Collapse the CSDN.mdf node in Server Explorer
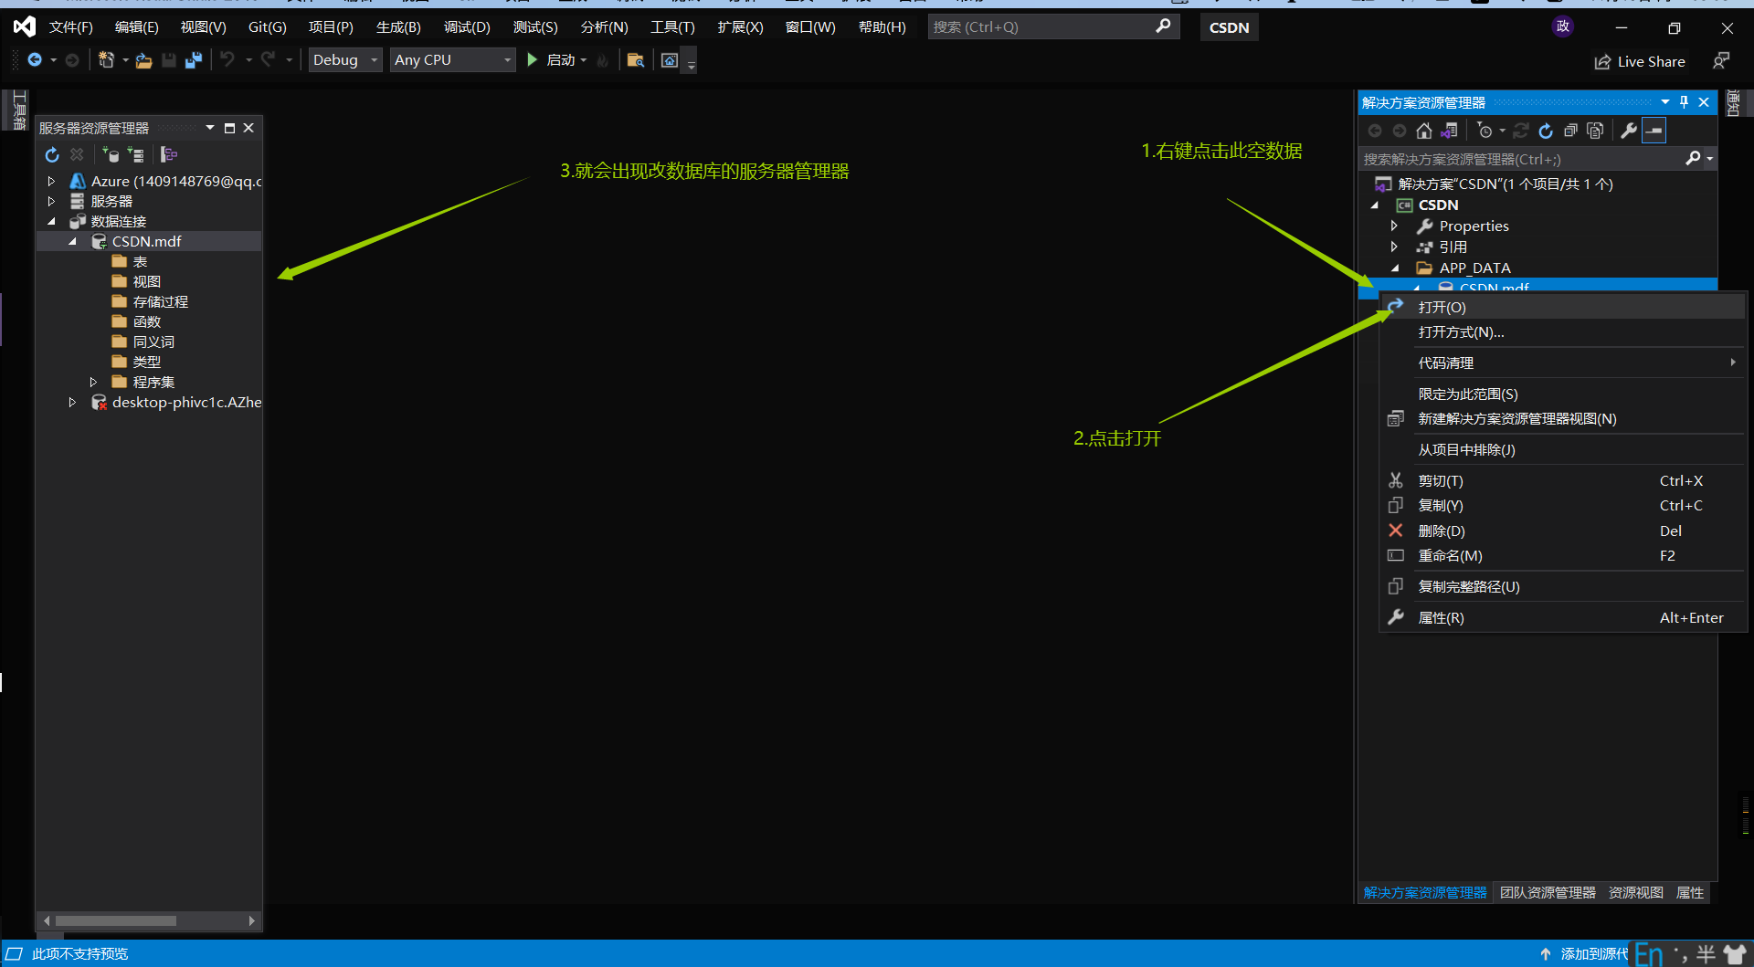 pyautogui.click(x=73, y=241)
